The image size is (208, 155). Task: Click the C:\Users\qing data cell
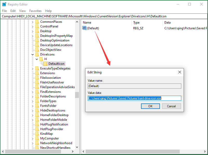[185, 28]
